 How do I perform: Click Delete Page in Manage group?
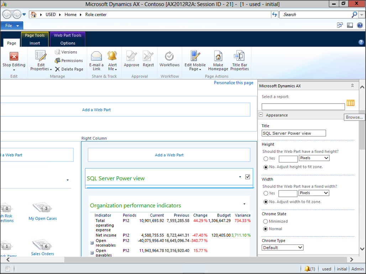pyautogui.click(x=69, y=69)
